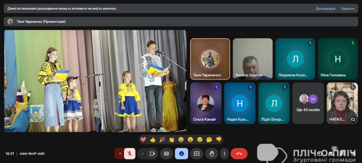Unmute the microphone button
The width and height of the screenshot is (362, 163).
click(x=130, y=154)
